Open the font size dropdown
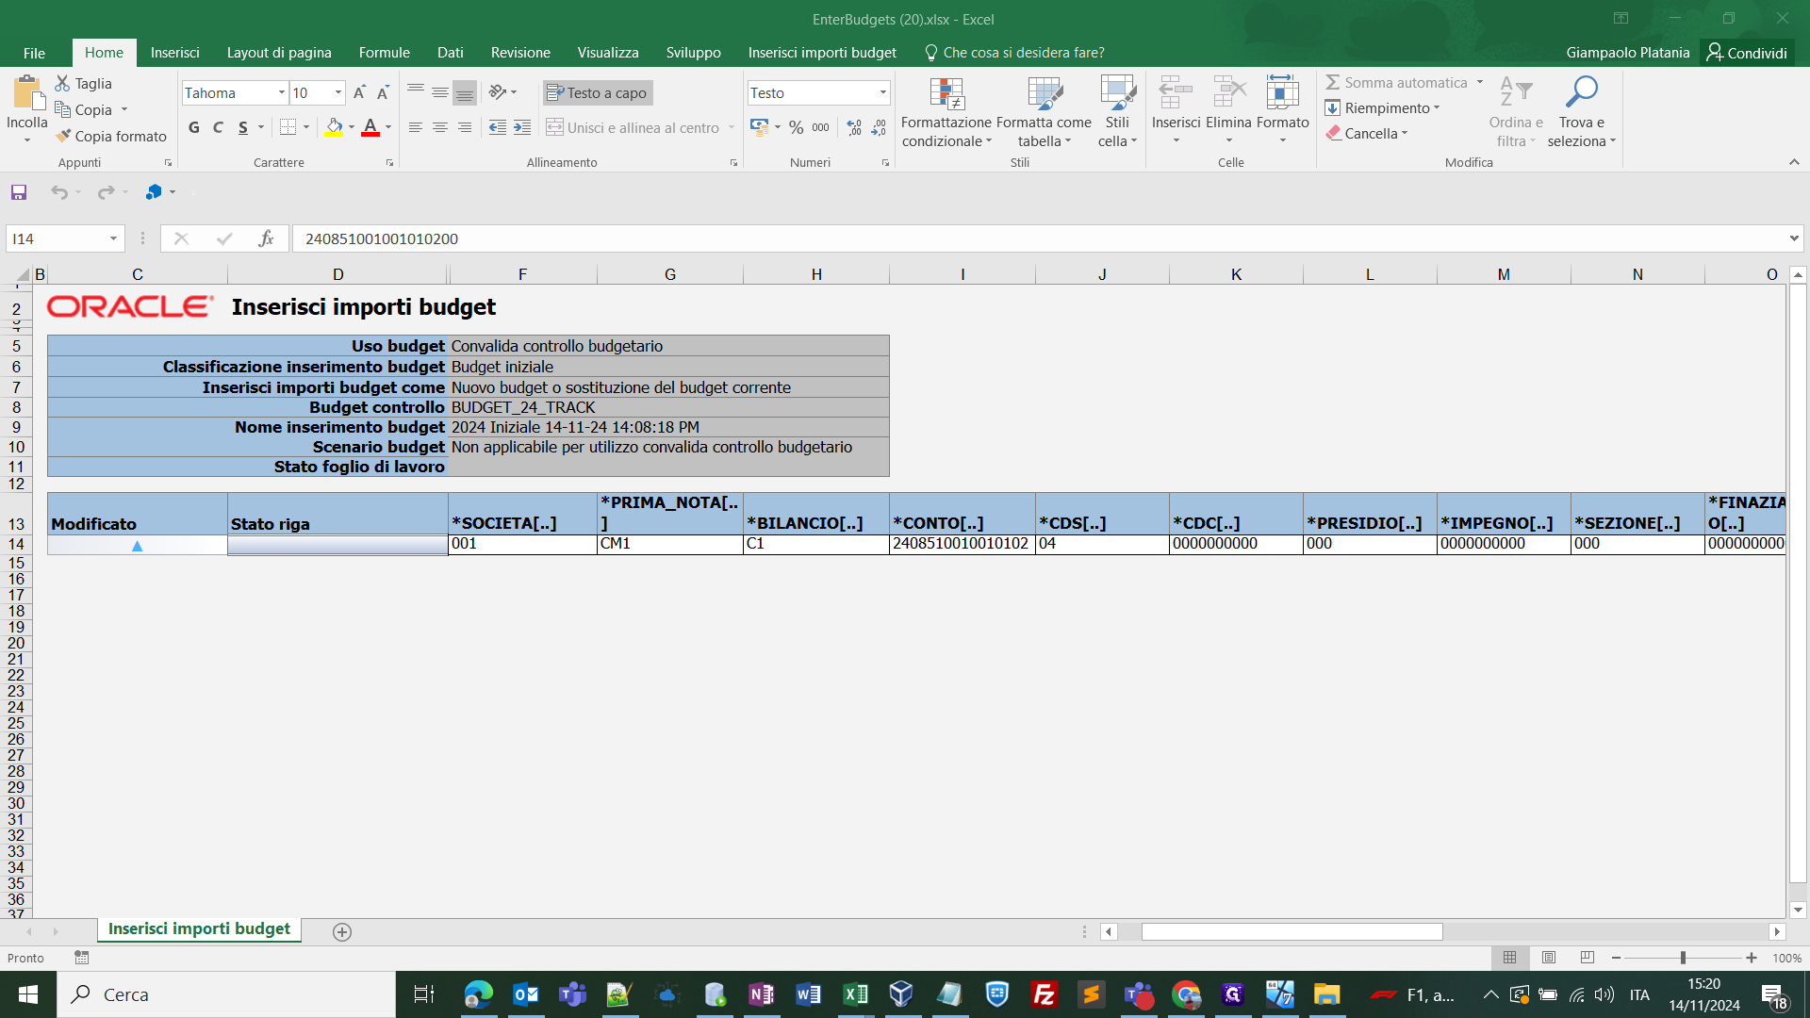This screenshot has width=1810, height=1018. pos(338,92)
